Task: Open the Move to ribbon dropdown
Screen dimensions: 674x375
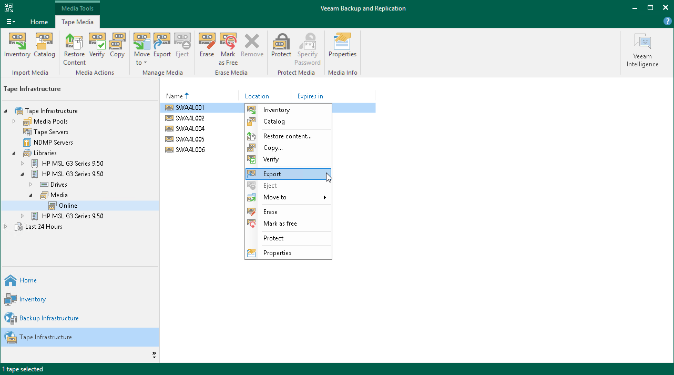Action: tap(142, 49)
